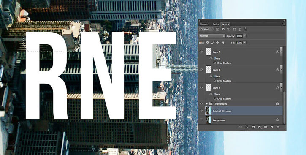Open the Normal blend mode dropdown
Viewport: 306px width, 155px height.
(212, 36)
